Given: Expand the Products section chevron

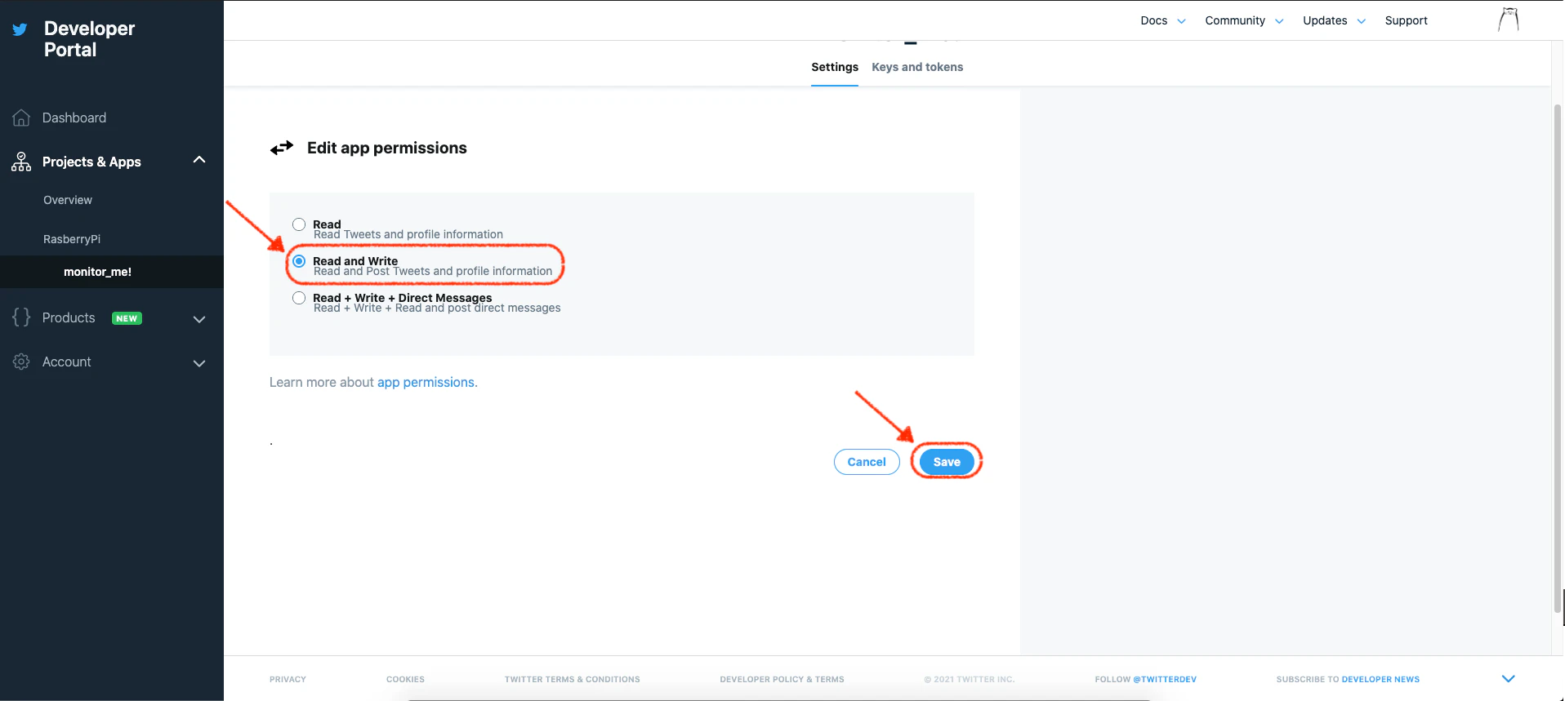Looking at the screenshot, I should pyautogui.click(x=199, y=319).
